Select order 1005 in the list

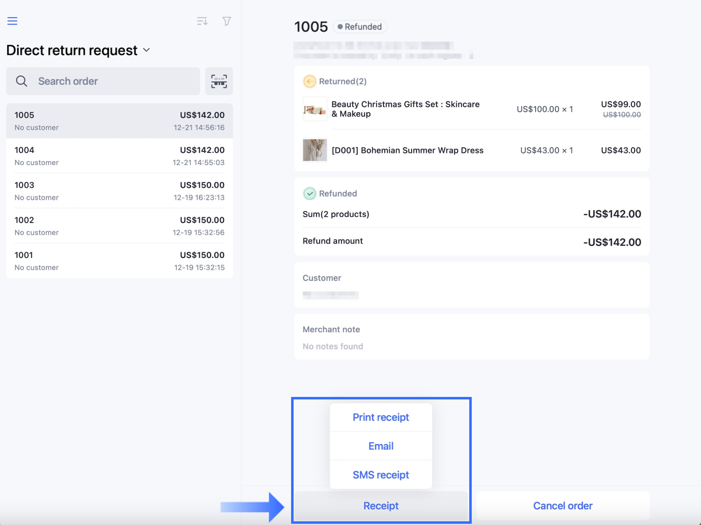(x=119, y=121)
